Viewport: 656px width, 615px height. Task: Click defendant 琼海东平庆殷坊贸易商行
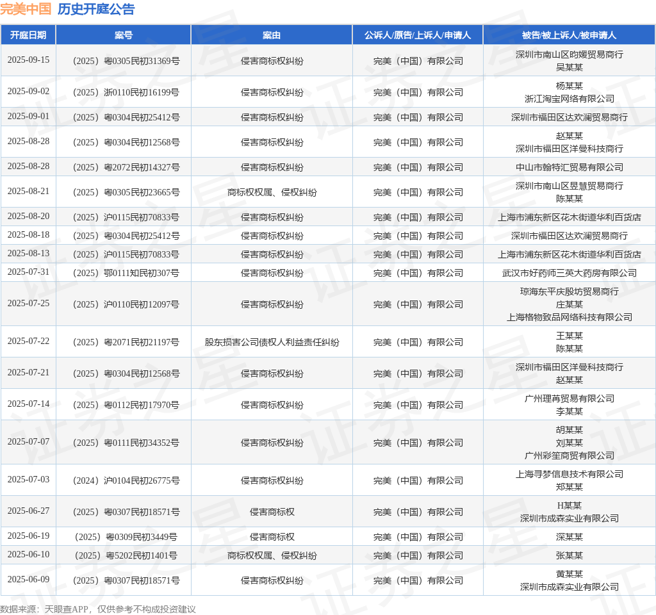click(570, 291)
